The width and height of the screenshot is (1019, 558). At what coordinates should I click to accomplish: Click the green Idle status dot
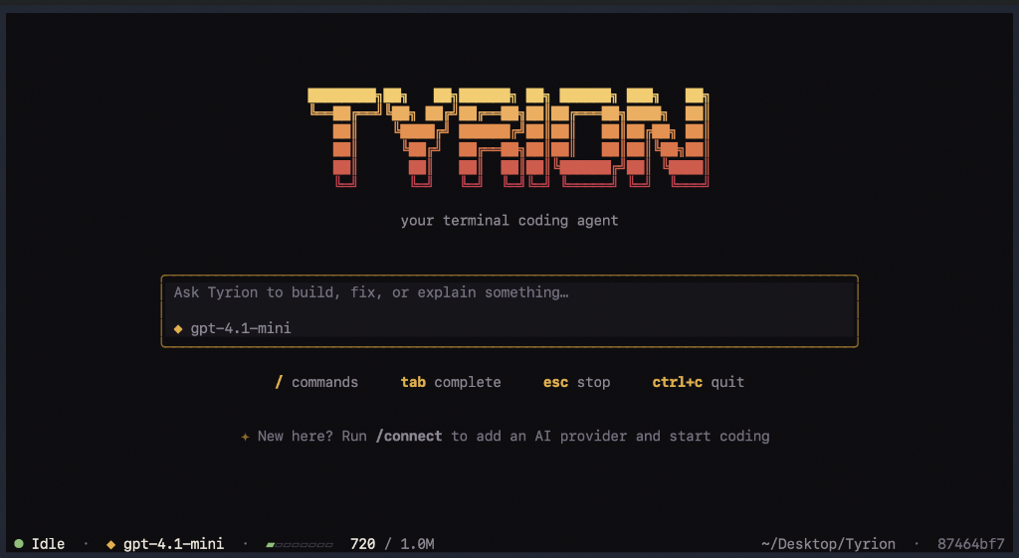pyautogui.click(x=19, y=544)
